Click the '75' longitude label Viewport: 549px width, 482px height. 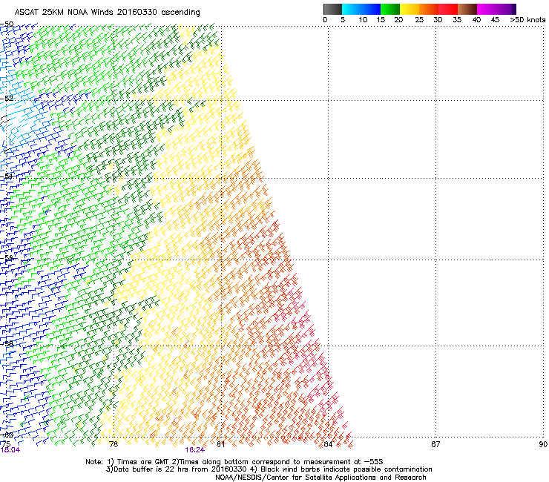point(6,444)
